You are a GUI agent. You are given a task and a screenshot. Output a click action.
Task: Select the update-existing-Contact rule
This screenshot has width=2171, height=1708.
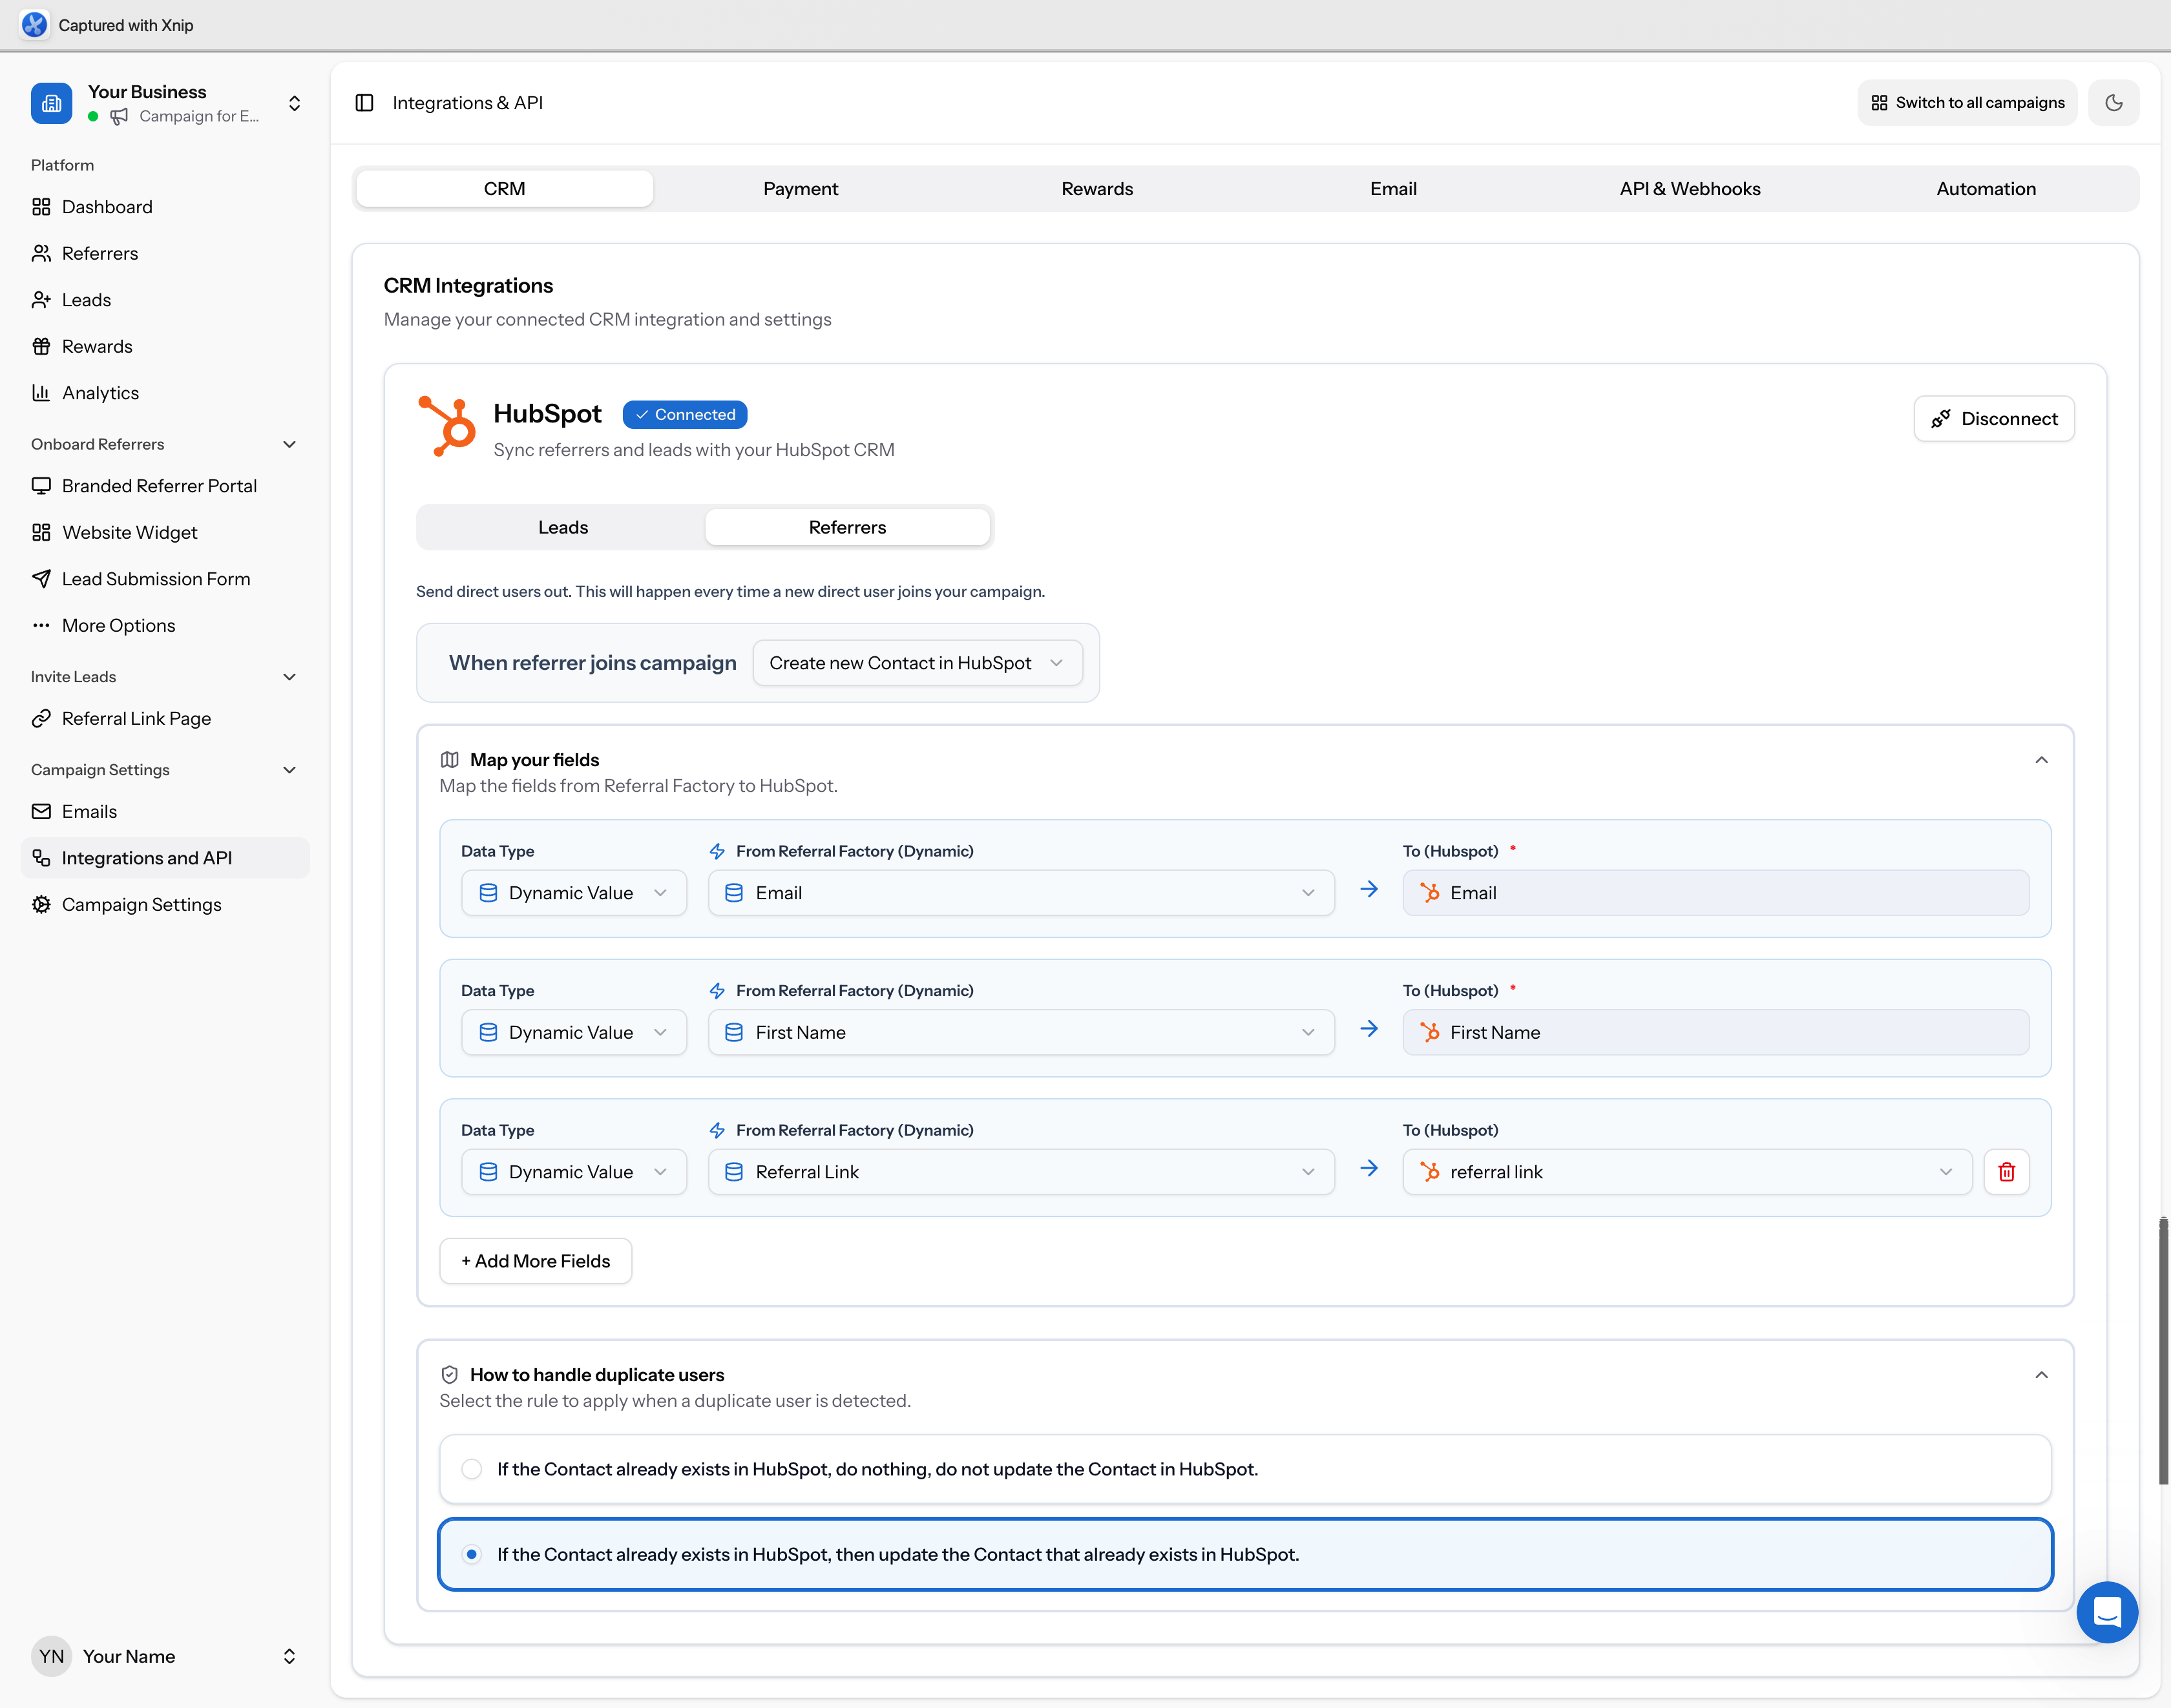click(x=471, y=1554)
